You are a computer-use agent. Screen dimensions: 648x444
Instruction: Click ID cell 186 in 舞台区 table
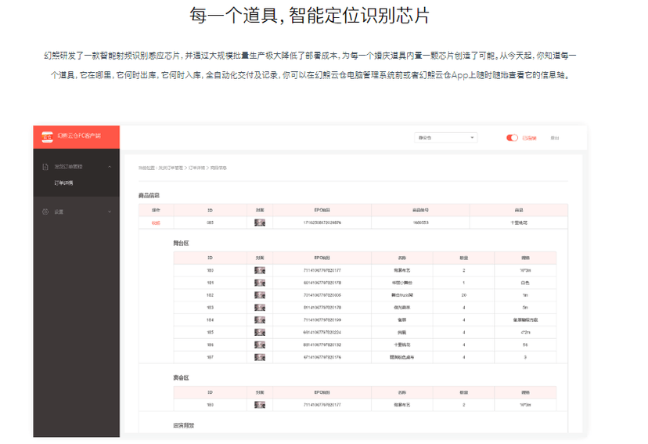(x=210, y=345)
